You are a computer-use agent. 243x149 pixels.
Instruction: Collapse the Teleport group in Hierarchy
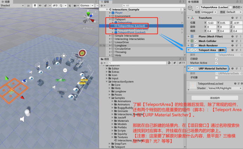coord(110,19)
